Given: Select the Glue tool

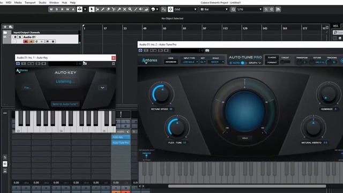Looking at the screenshot, I should click(x=119, y=10).
